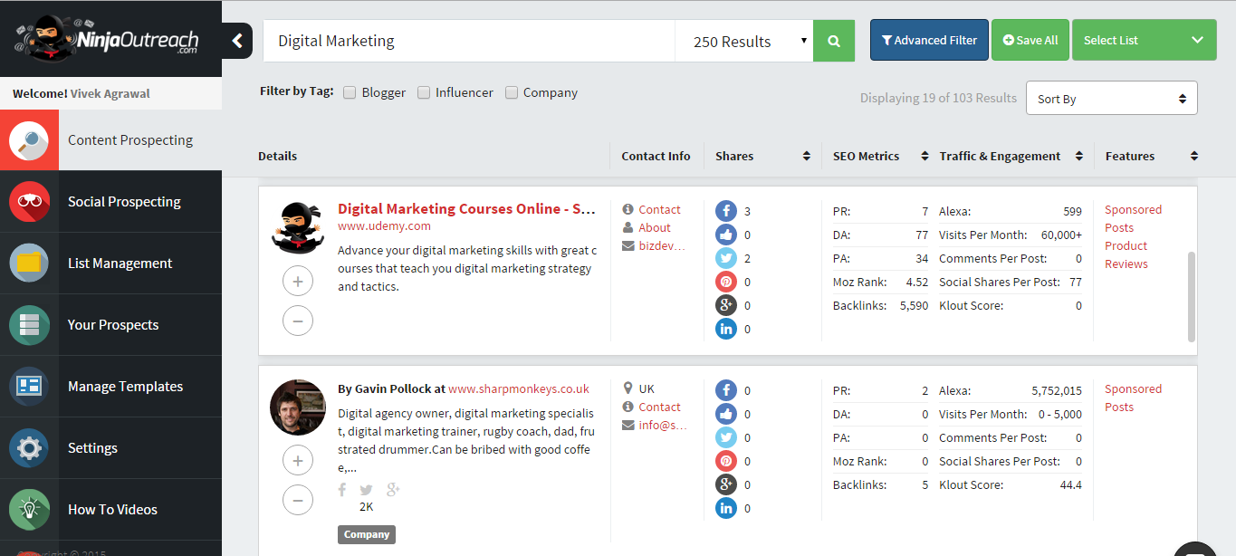Open the 250 Results dropdown

point(744,42)
